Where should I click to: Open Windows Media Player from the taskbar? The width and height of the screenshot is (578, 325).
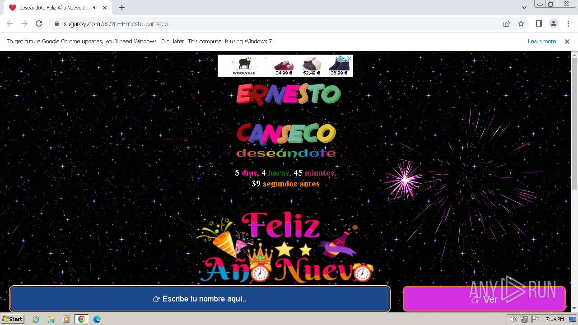click(66, 319)
